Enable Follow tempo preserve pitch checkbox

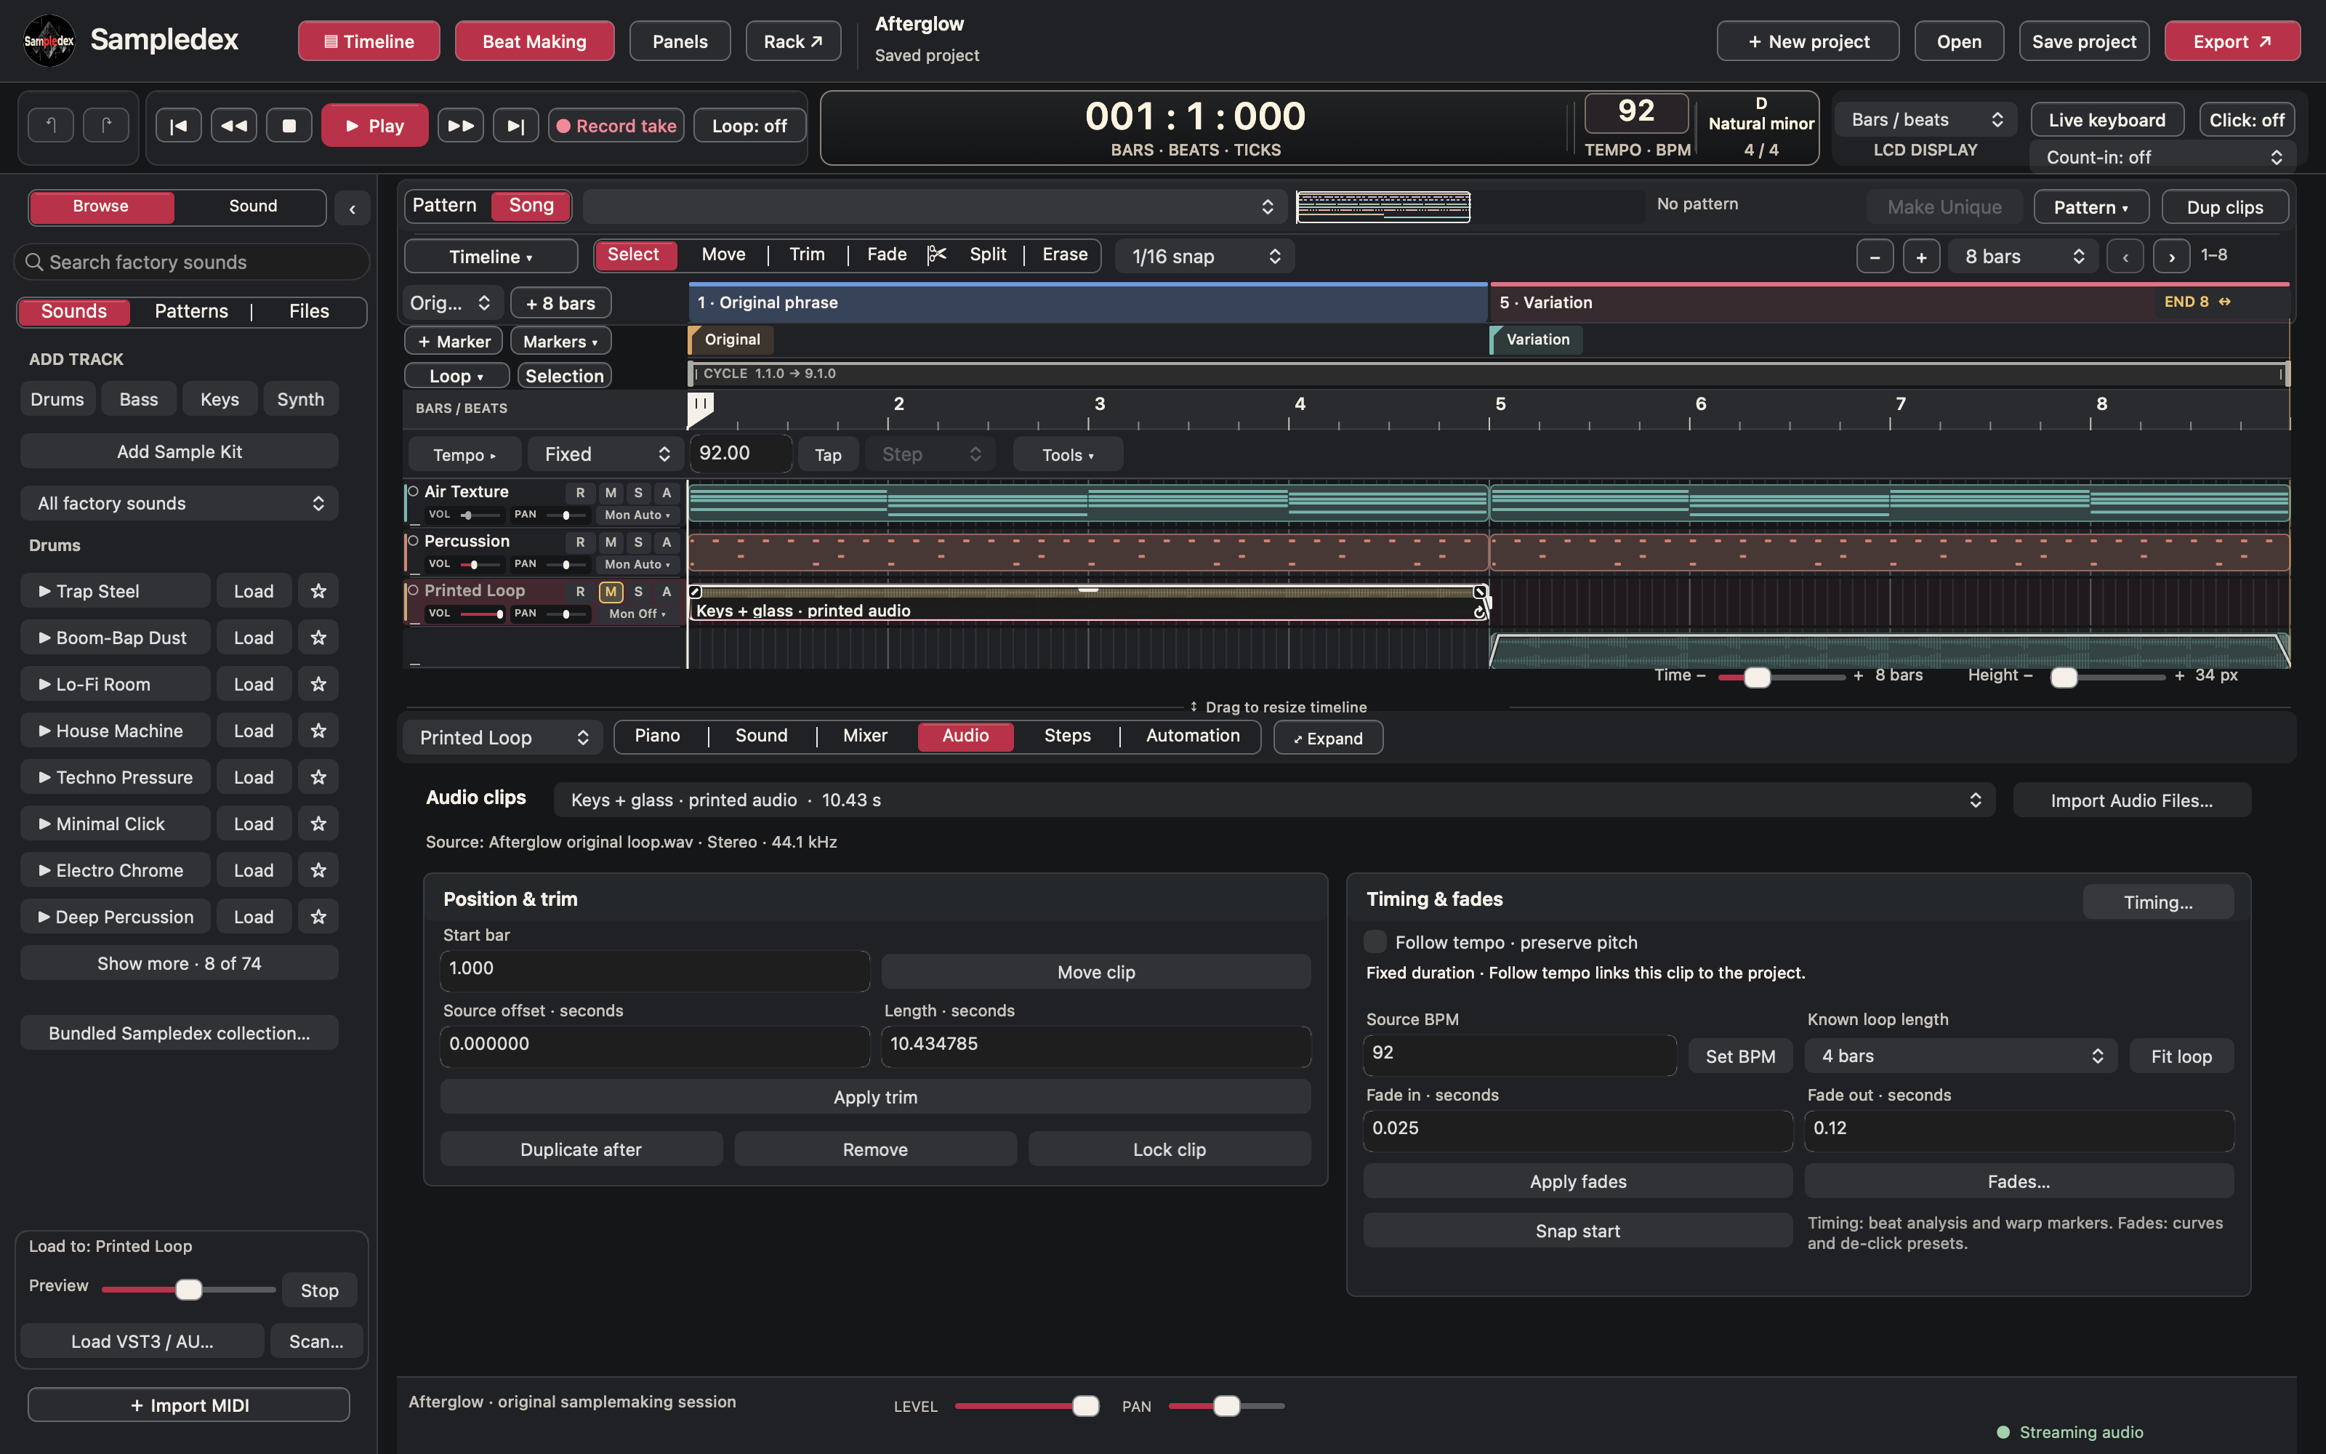1375,941
